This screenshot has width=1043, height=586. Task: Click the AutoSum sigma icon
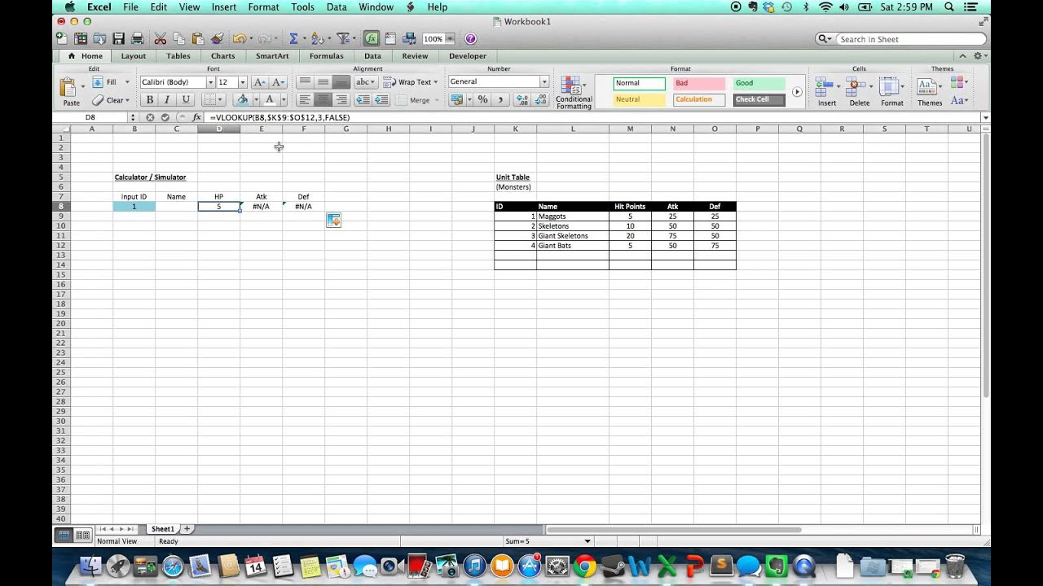[293, 38]
